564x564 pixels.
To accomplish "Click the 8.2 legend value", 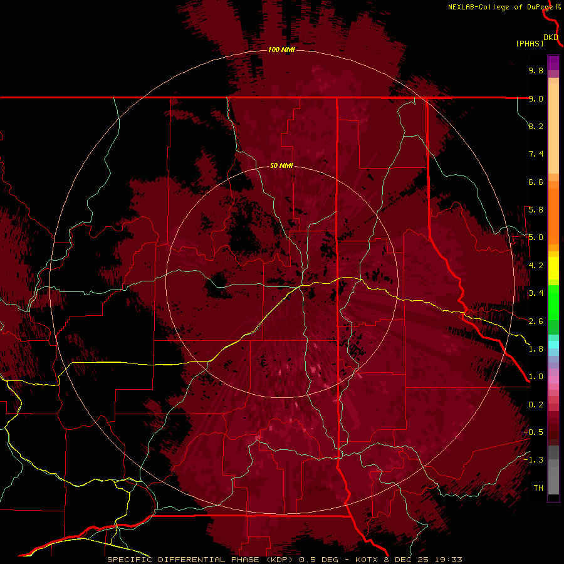I will tap(536, 126).
